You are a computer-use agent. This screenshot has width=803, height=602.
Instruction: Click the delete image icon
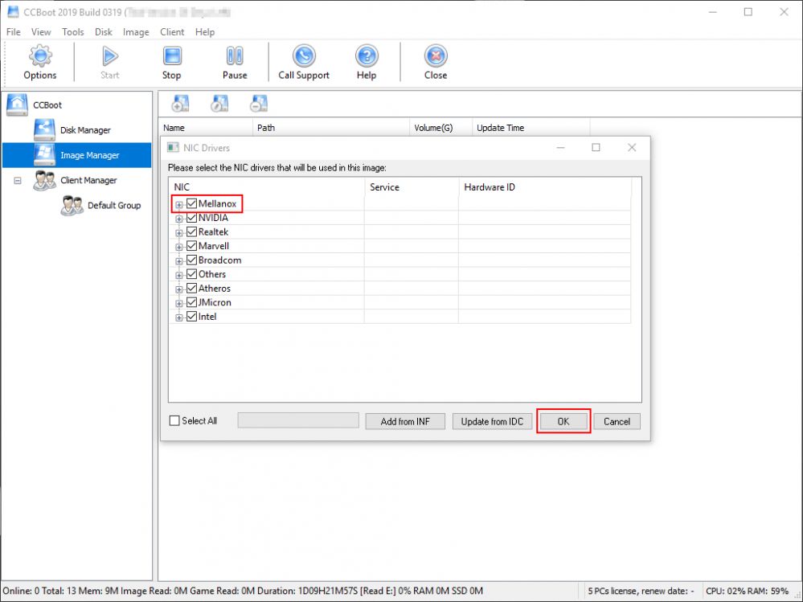tap(259, 104)
